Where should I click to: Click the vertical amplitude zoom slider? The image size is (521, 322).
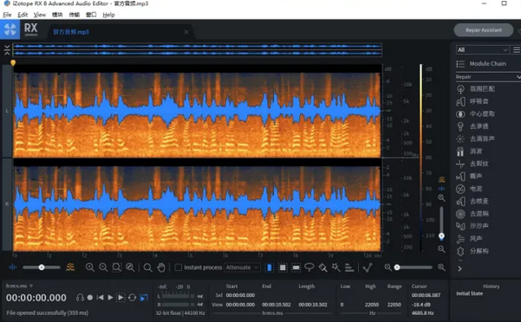click(x=441, y=222)
